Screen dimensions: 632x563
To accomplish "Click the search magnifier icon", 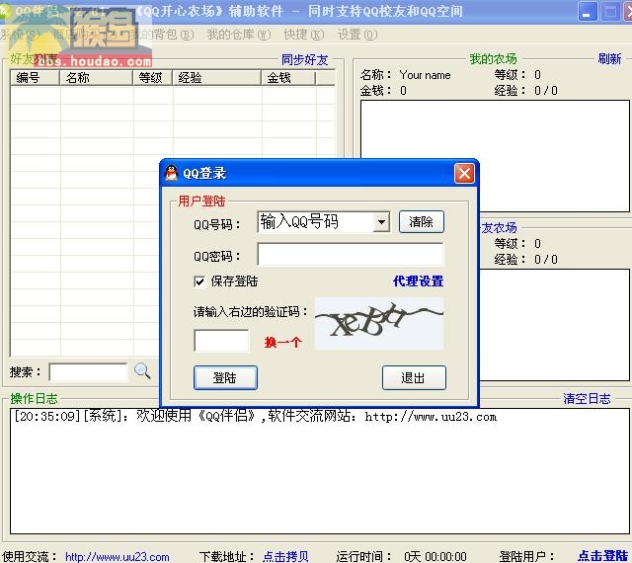I will pos(142,371).
